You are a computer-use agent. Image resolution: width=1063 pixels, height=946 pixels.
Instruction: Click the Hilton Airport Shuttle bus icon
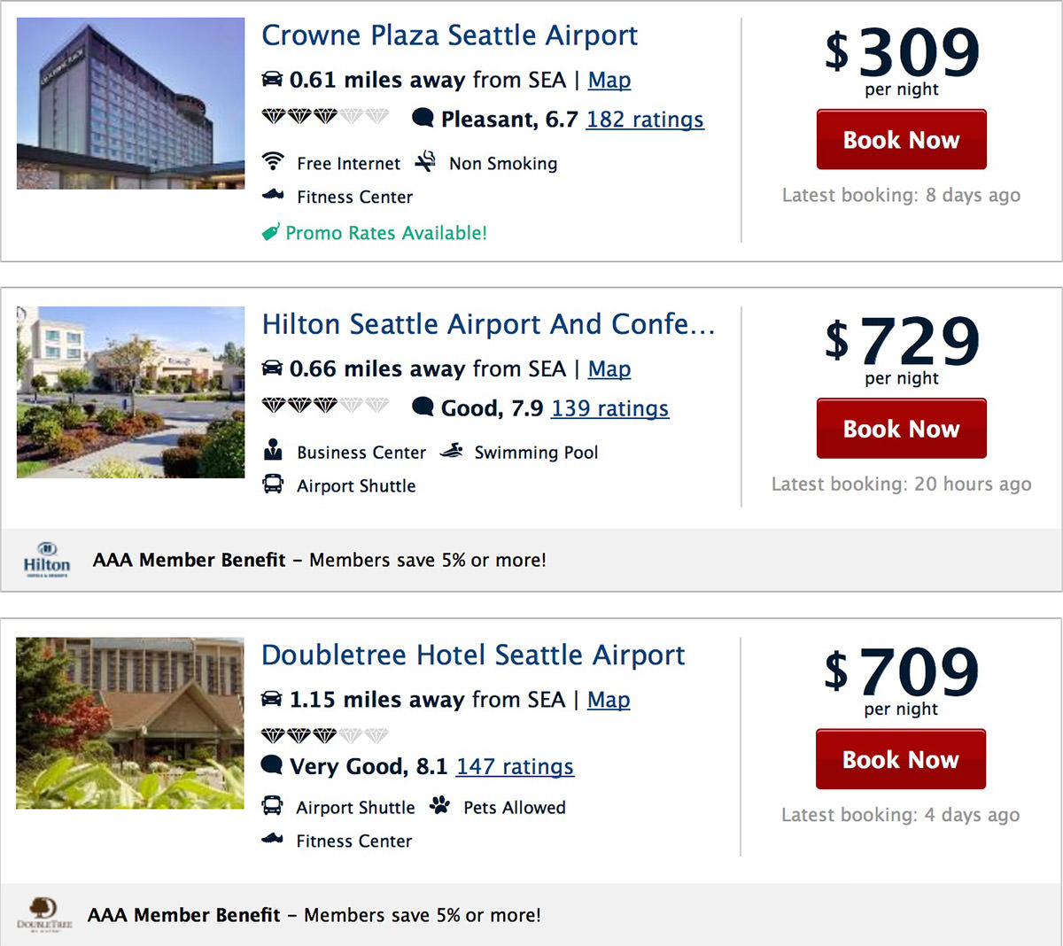click(x=273, y=484)
